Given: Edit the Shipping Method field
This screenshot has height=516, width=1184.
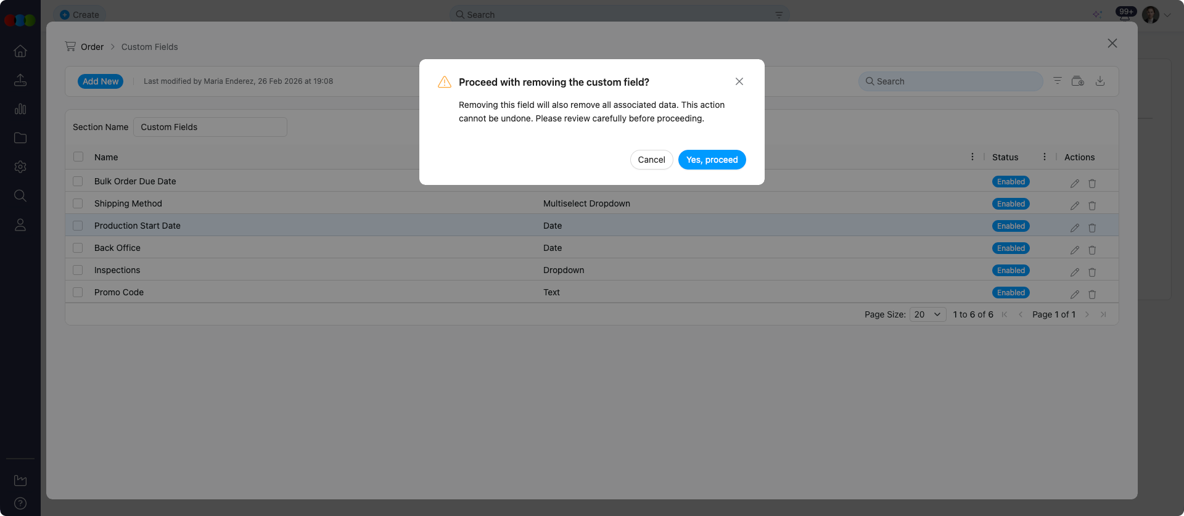Looking at the screenshot, I should (1075, 206).
